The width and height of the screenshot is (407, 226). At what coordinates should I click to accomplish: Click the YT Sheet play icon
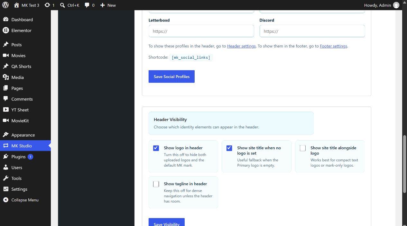(x=5, y=110)
